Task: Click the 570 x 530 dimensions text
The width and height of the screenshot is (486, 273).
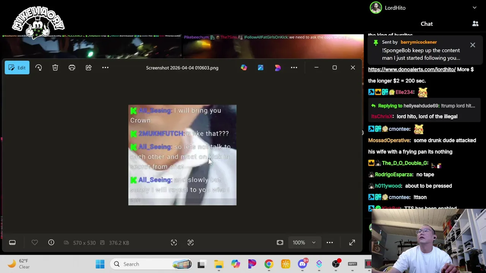Action: tap(84, 243)
